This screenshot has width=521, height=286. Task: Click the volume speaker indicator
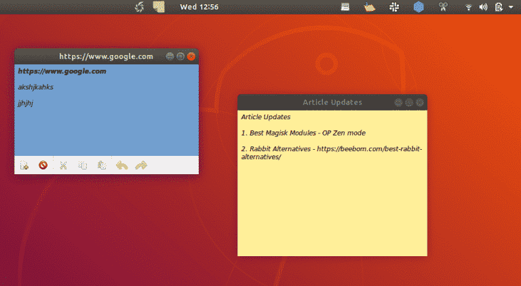(x=483, y=7)
